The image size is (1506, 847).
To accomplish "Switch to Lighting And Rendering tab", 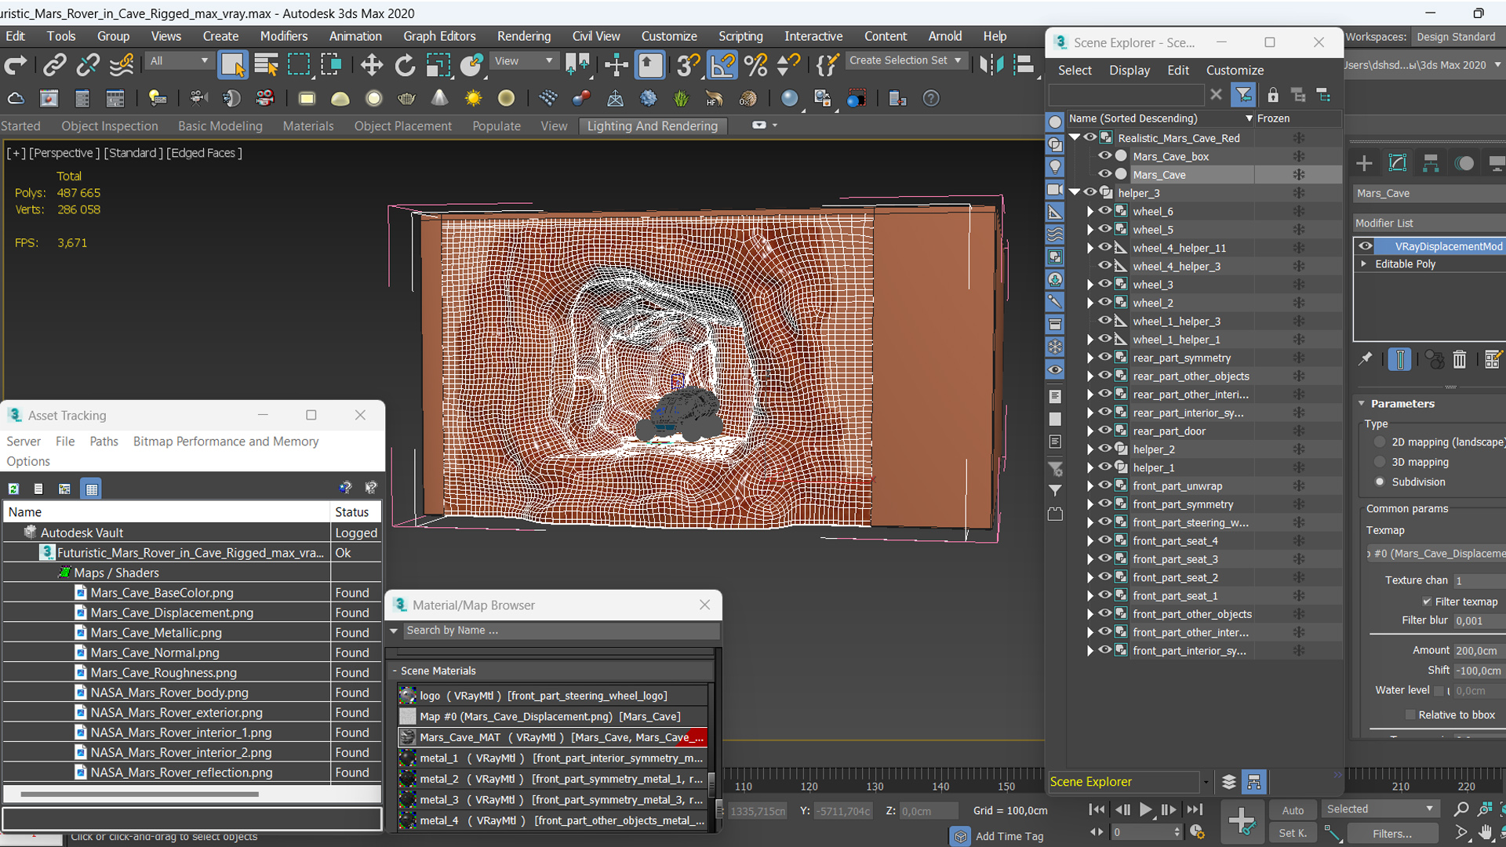I will point(652,125).
